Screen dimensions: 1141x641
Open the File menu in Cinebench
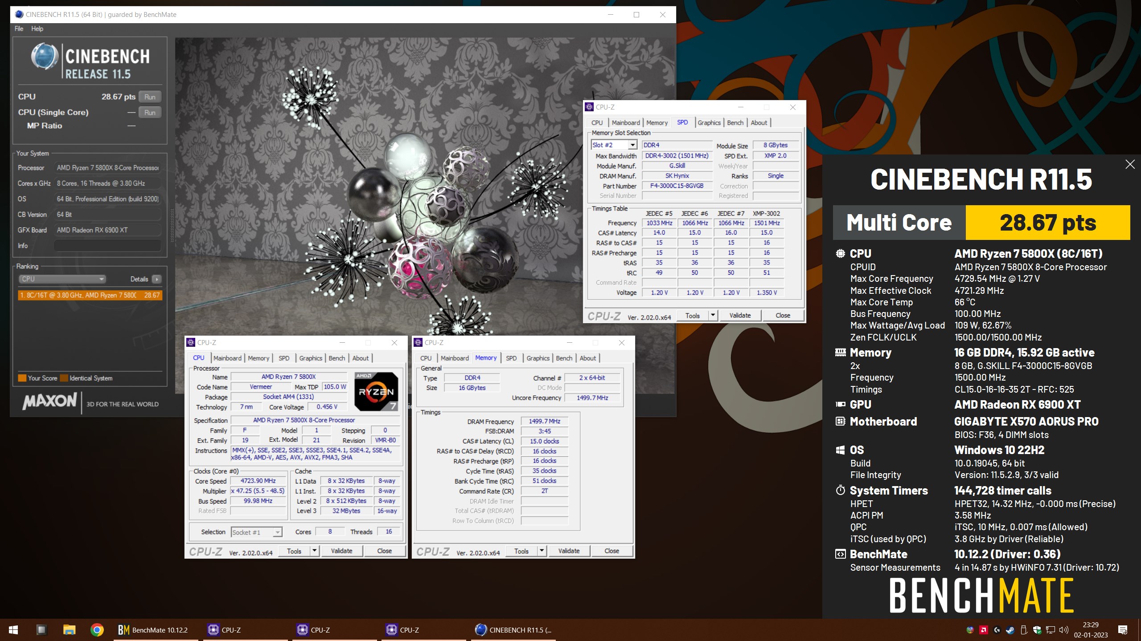coord(19,28)
